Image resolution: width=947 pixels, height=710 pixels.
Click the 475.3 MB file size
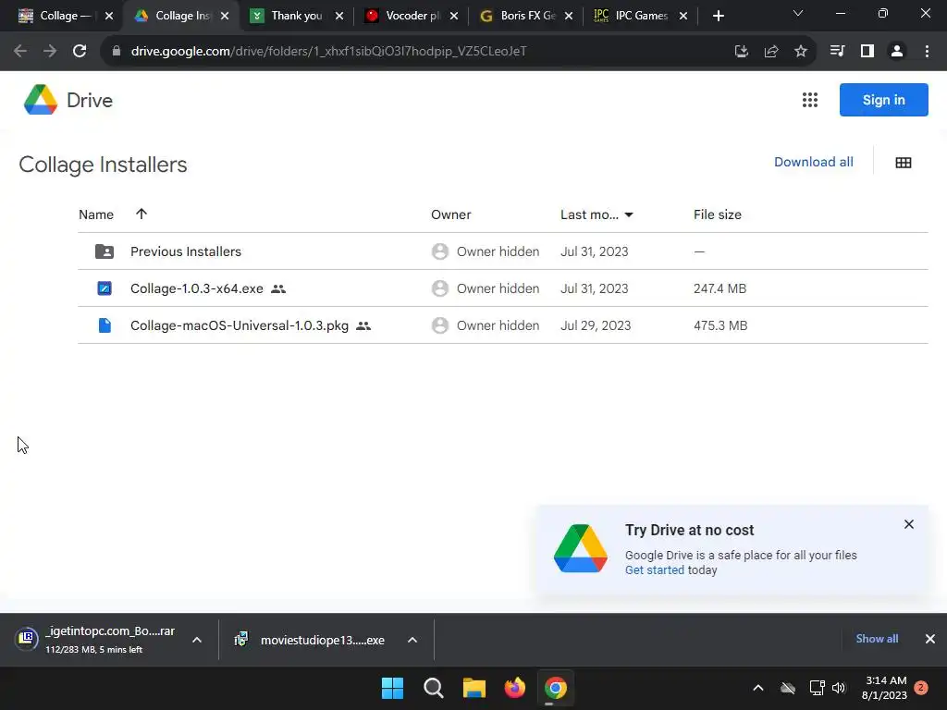coord(720,325)
